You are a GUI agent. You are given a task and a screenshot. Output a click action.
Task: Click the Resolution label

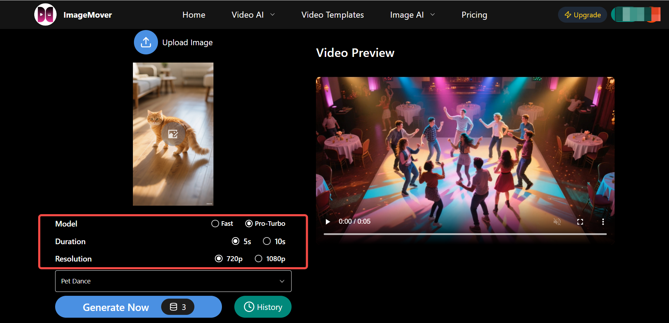click(x=74, y=259)
